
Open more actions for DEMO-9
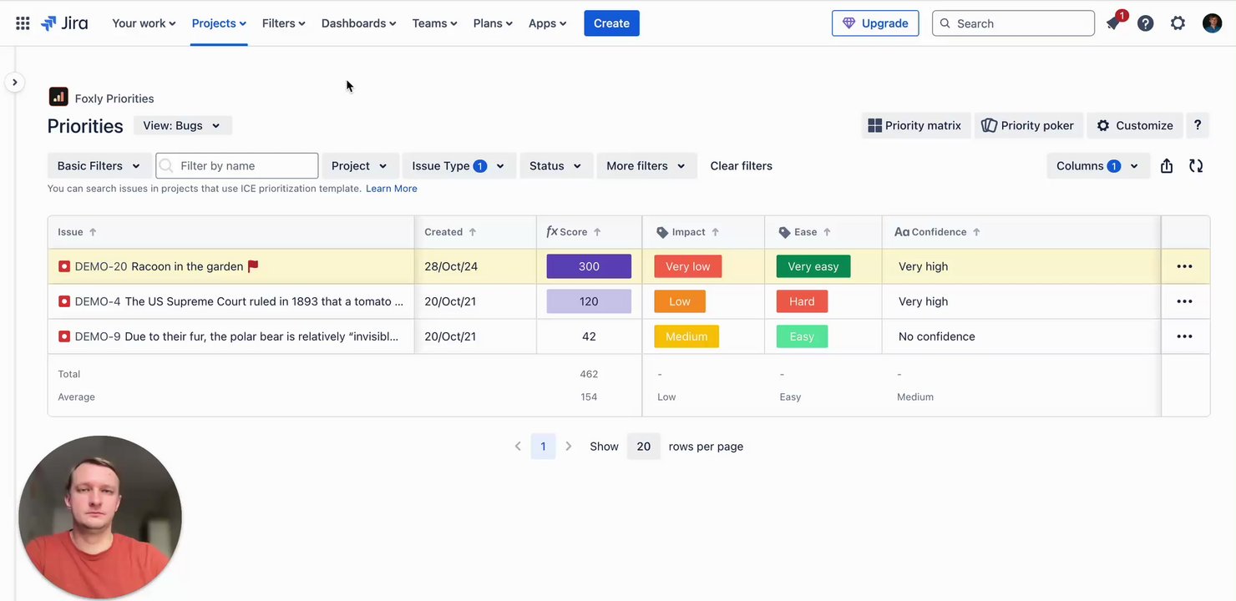pyautogui.click(x=1184, y=336)
